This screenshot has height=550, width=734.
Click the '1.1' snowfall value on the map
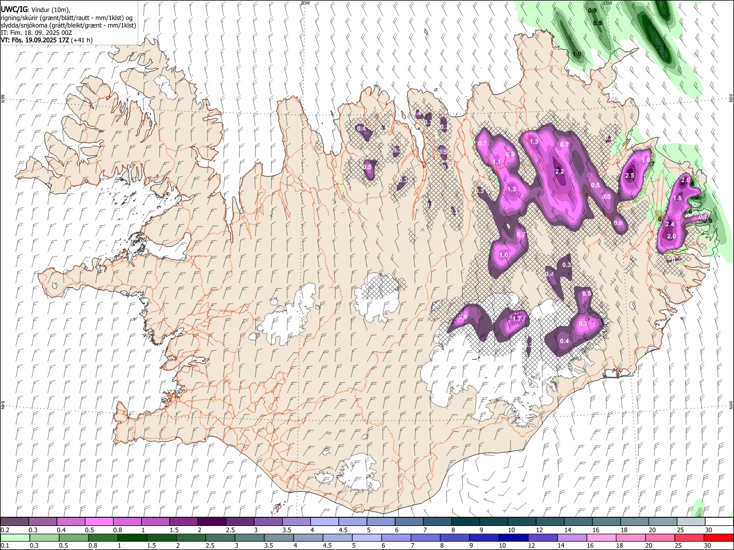click(x=497, y=162)
